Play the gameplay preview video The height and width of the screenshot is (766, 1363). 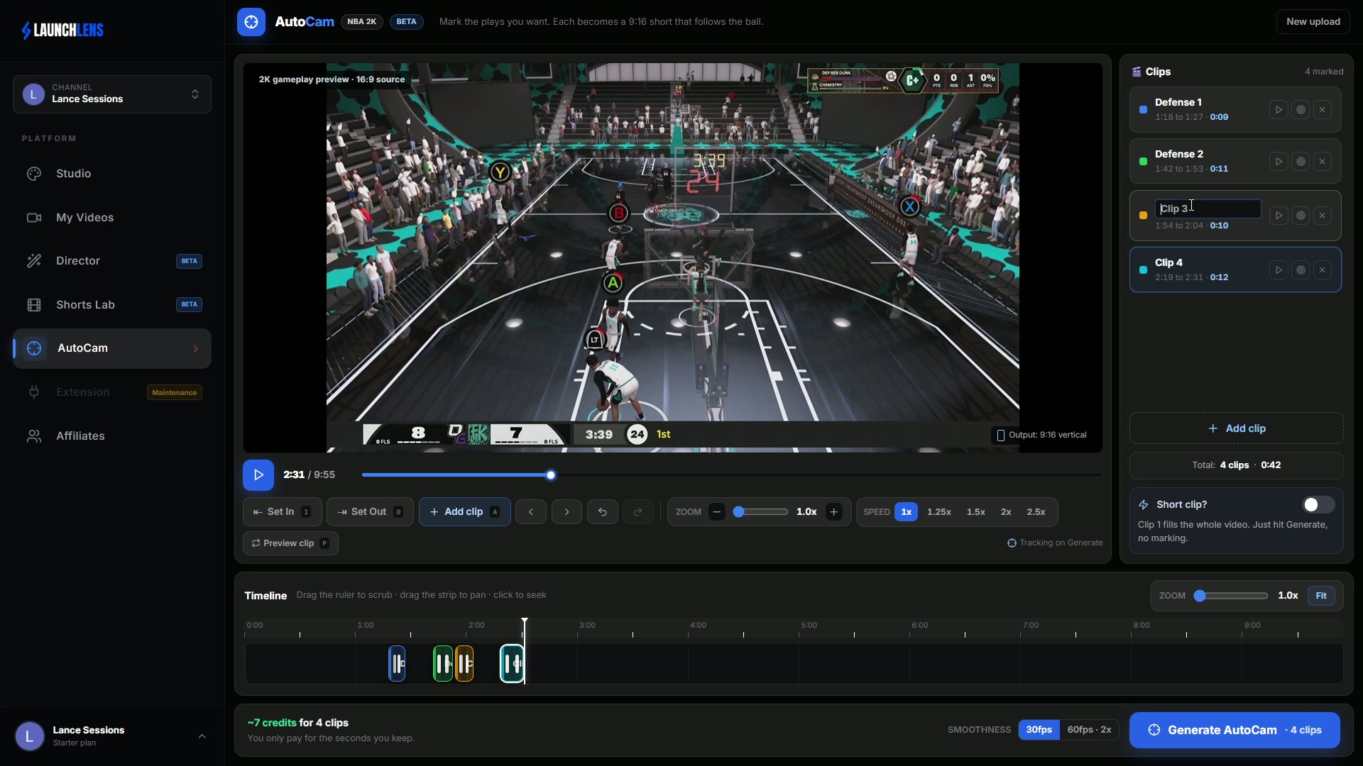[258, 475]
